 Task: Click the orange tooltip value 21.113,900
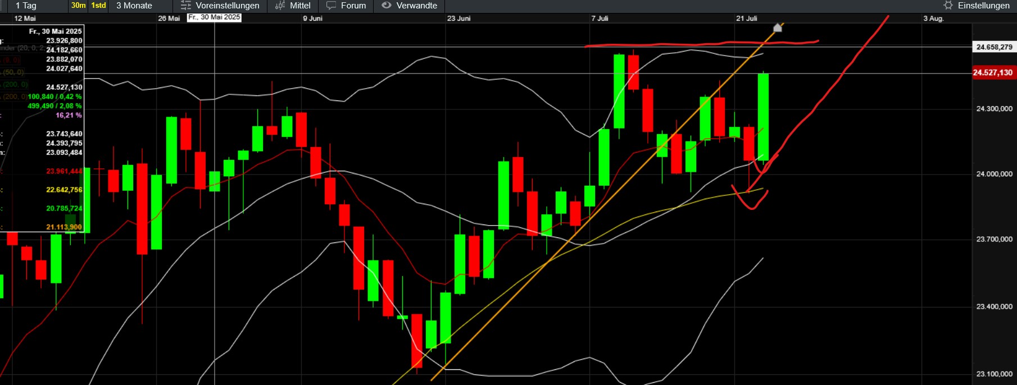tap(64, 227)
